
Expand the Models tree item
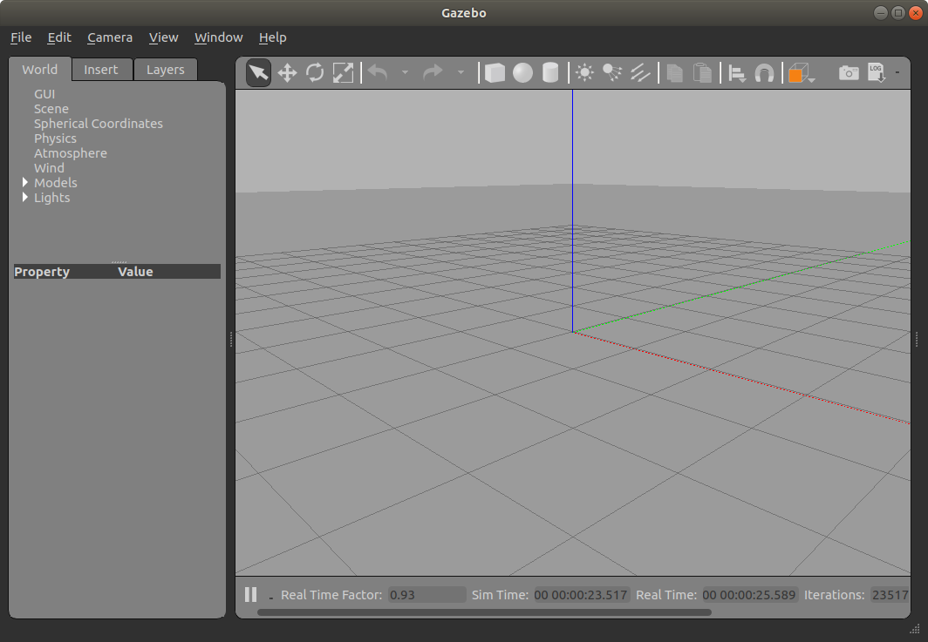coord(24,183)
